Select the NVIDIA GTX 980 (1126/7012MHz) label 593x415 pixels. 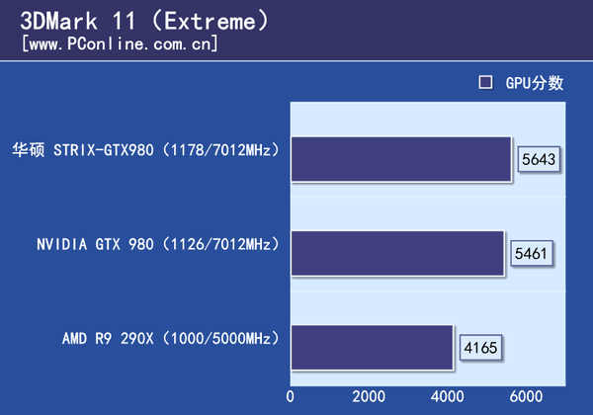click(158, 244)
